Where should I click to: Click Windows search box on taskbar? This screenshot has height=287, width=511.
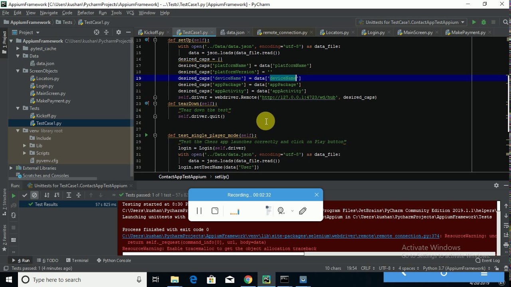(83, 280)
